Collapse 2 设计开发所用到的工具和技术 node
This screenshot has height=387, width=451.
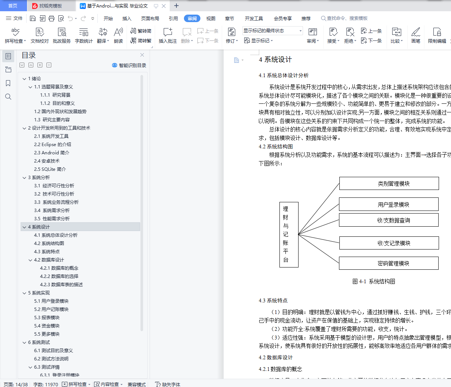(x=24, y=128)
